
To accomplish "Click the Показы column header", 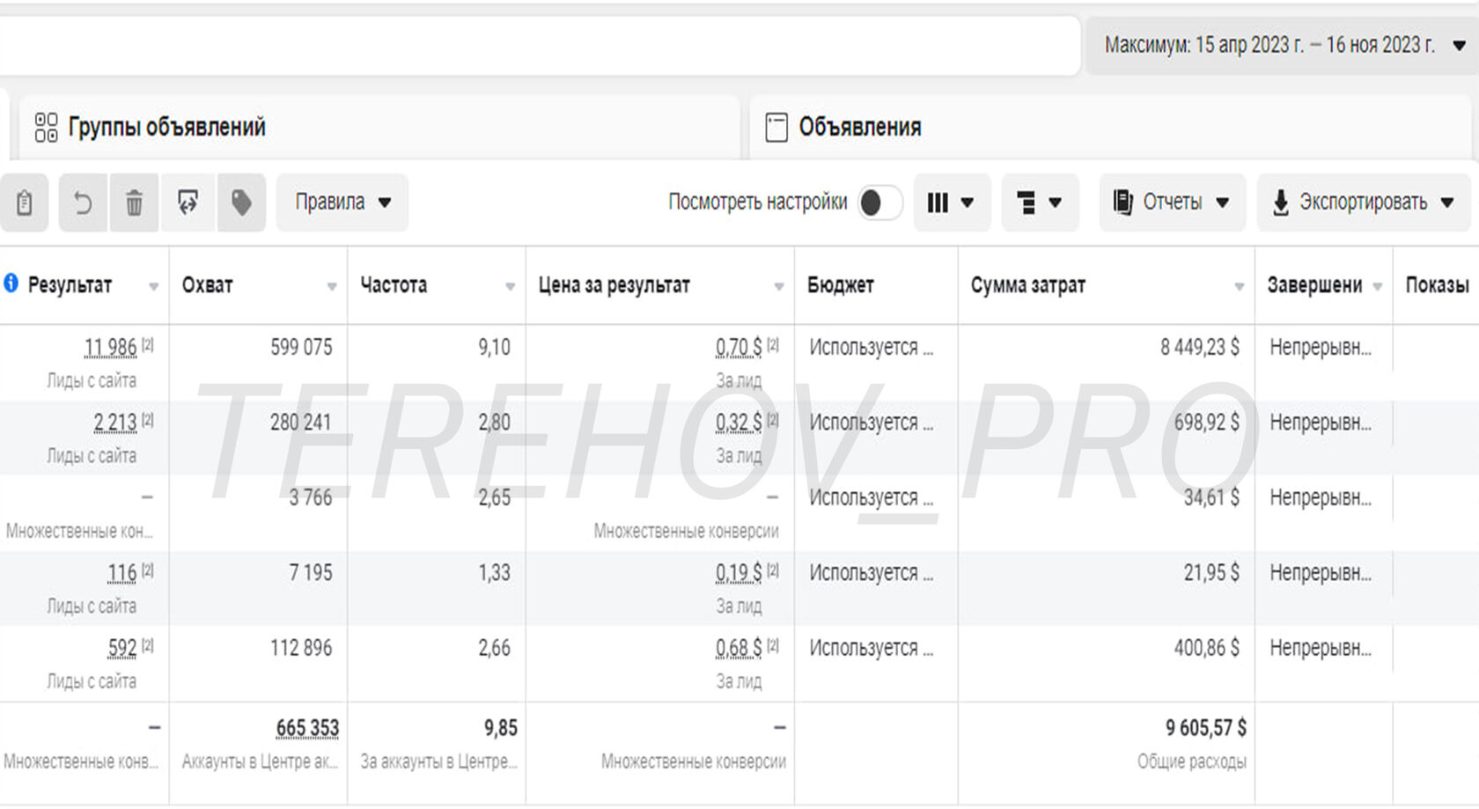I will [x=1437, y=285].
